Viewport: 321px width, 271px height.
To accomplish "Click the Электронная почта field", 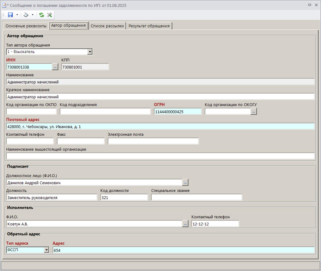I will [x=153, y=141].
